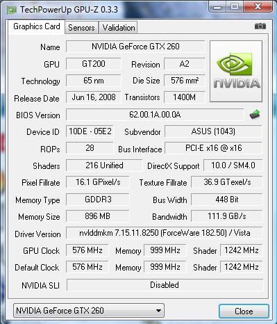Click the Shaders field 216 Unified
This screenshot has width=277, height=324.
point(104,165)
